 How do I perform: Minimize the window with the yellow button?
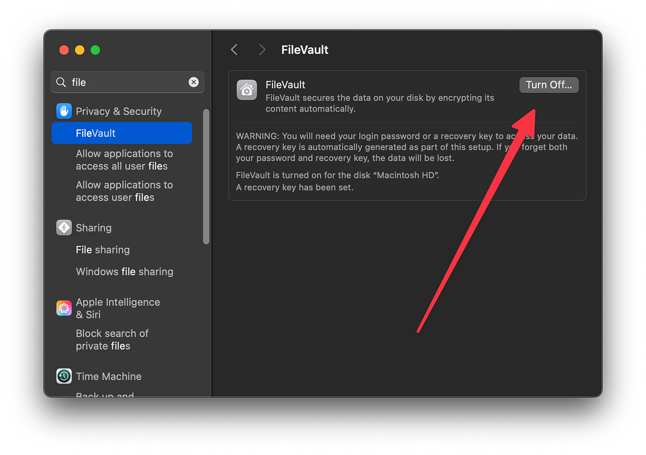pos(80,50)
